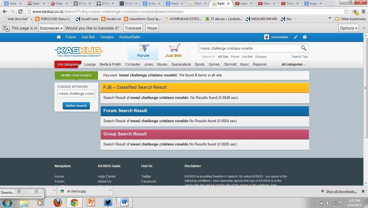
Task: Open Help Center footer link
Action: point(107,176)
